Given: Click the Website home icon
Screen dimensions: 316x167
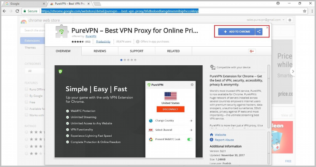Looking at the screenshot, I should tap(212, 135).
